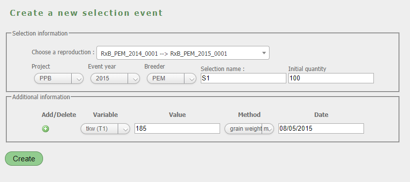Click the Value field containing 185

point(177,129)
